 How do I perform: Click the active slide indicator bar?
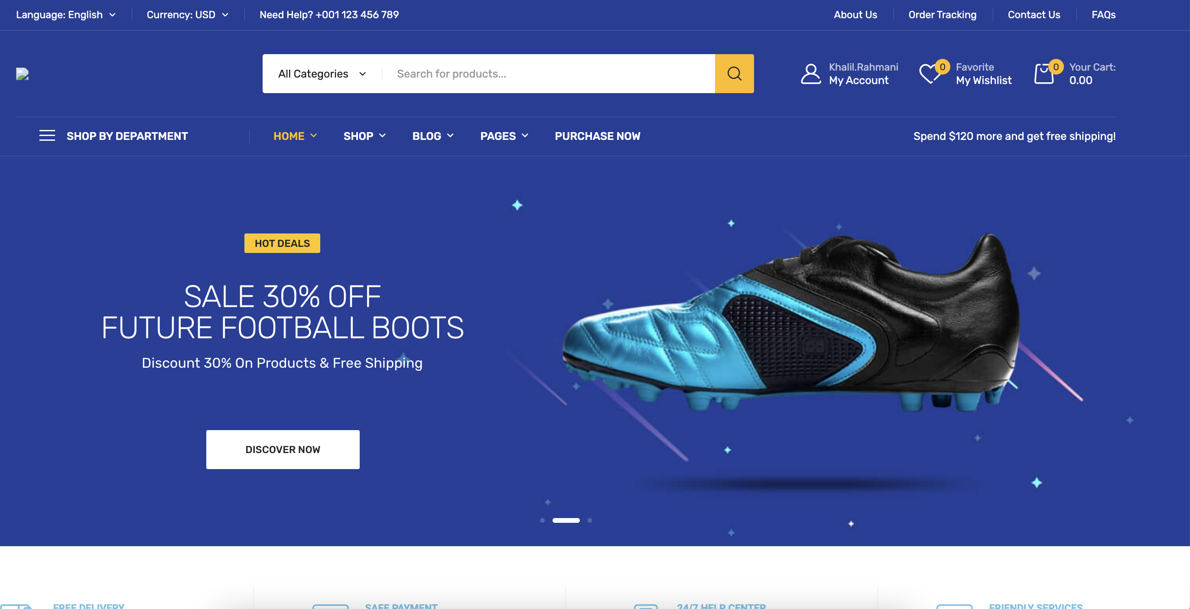pos(566,520)
